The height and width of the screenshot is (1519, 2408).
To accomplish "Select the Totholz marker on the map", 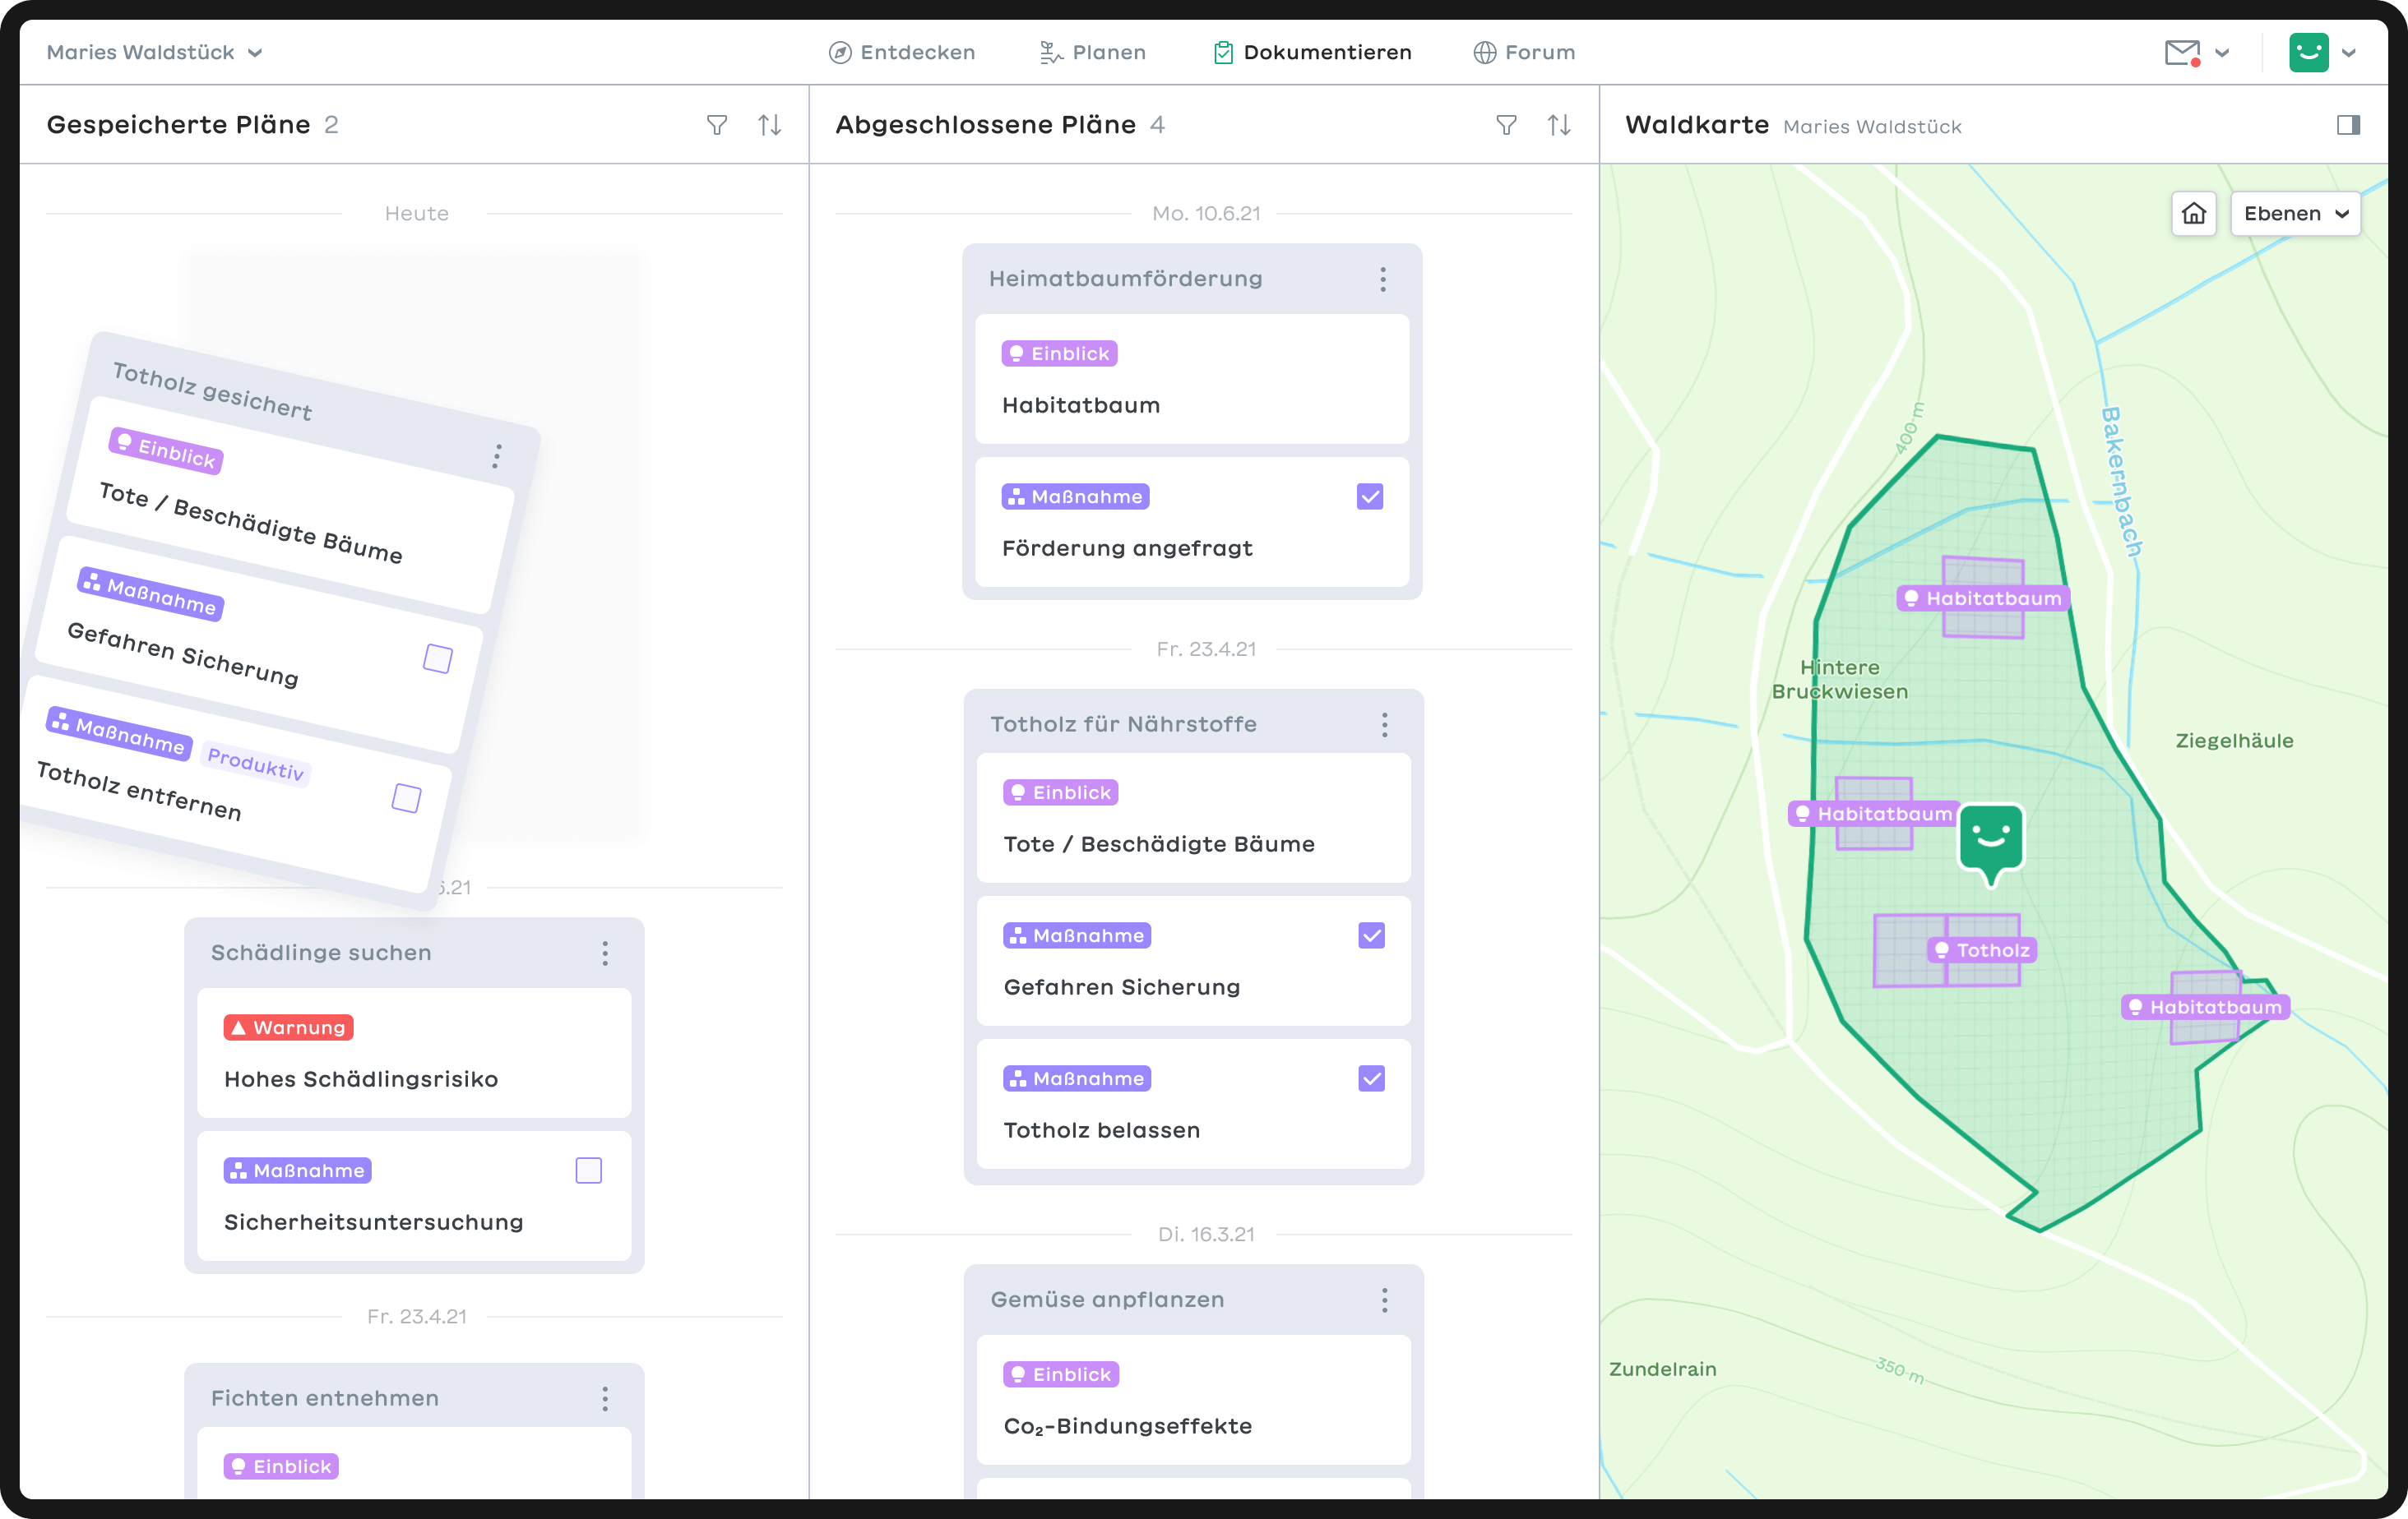I will [1982, 950].
